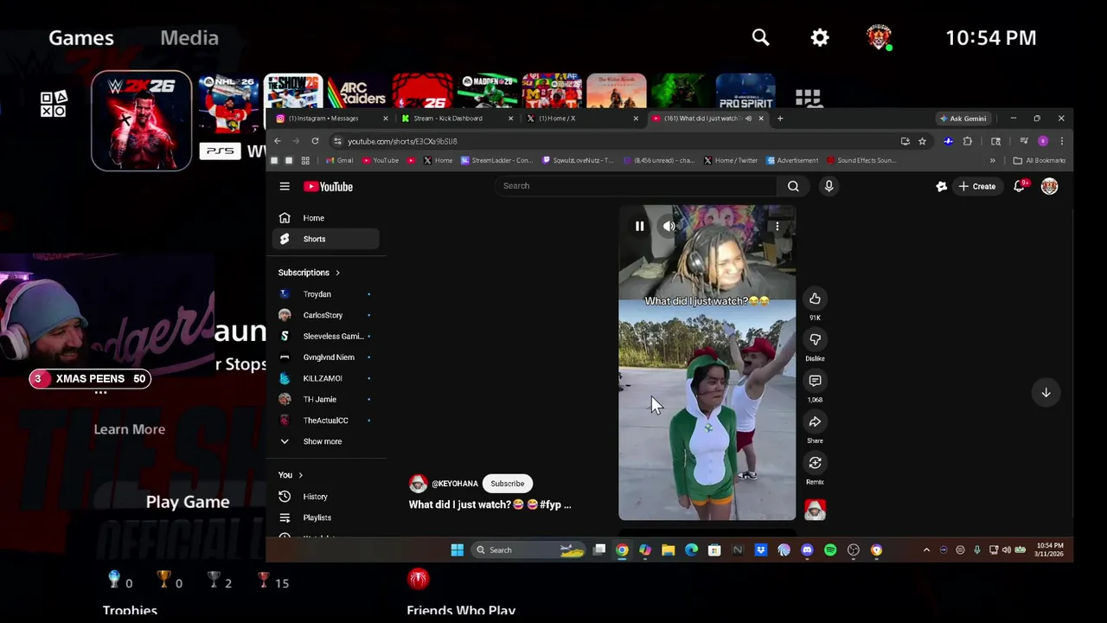1107x623 pixels.
Task: Go back in Chrome
Action: pyautogui.click(x=277, y=141)
